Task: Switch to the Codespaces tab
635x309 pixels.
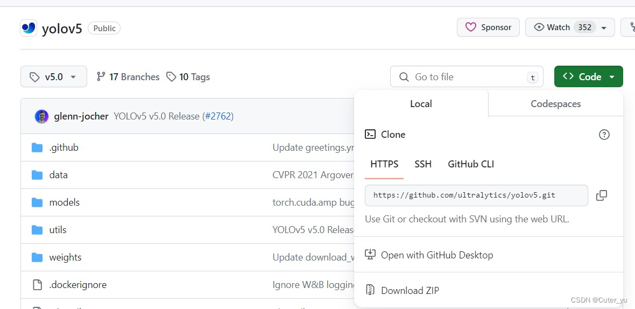Action: coord(555,104)
